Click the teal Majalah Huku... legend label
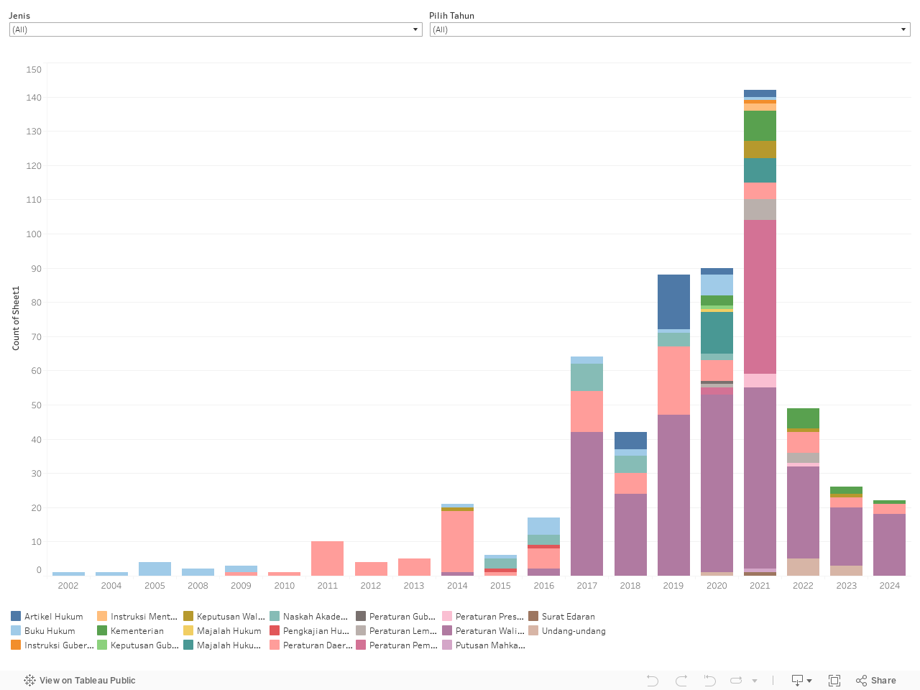The height and width of the screenshot is (690, 920). click(x=229, y=645)
